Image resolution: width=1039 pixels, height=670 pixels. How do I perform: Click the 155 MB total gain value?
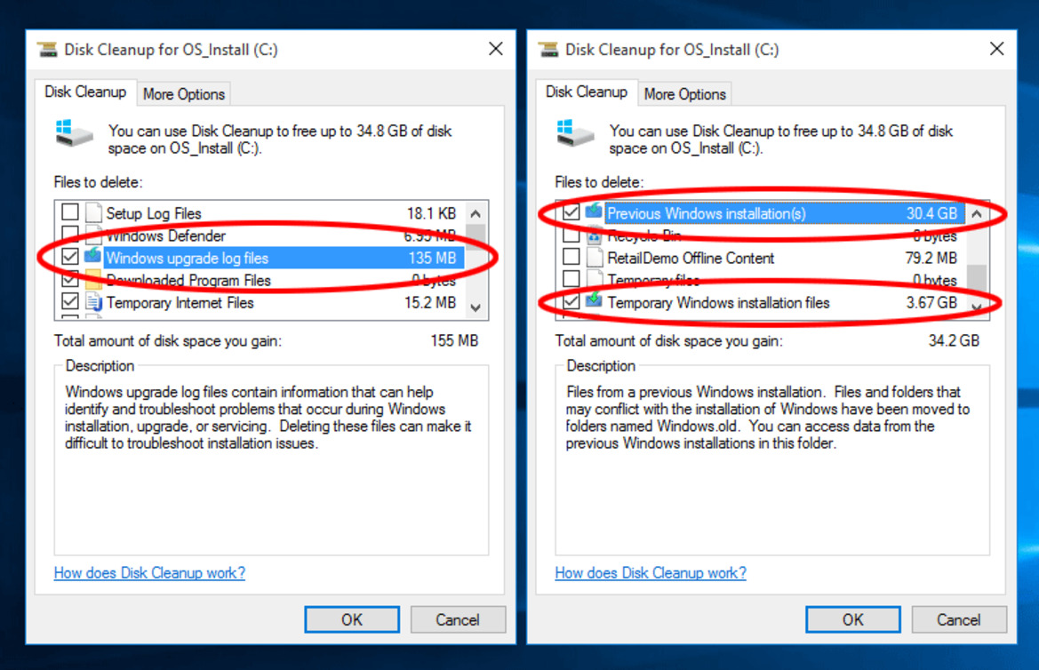point(454,340)
